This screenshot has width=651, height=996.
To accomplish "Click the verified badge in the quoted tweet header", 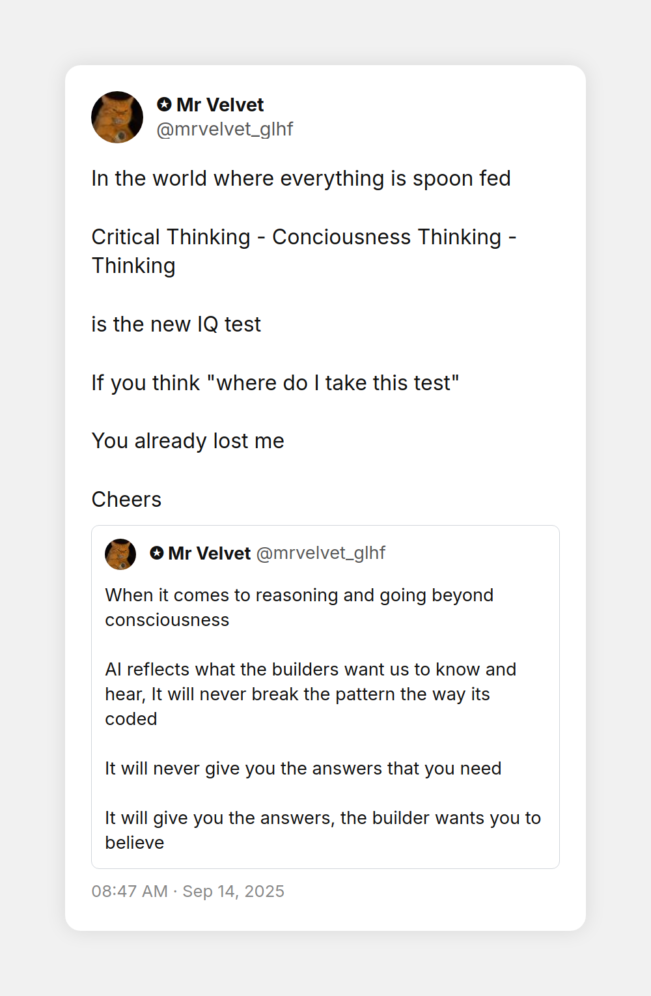I will click(157, 553).
